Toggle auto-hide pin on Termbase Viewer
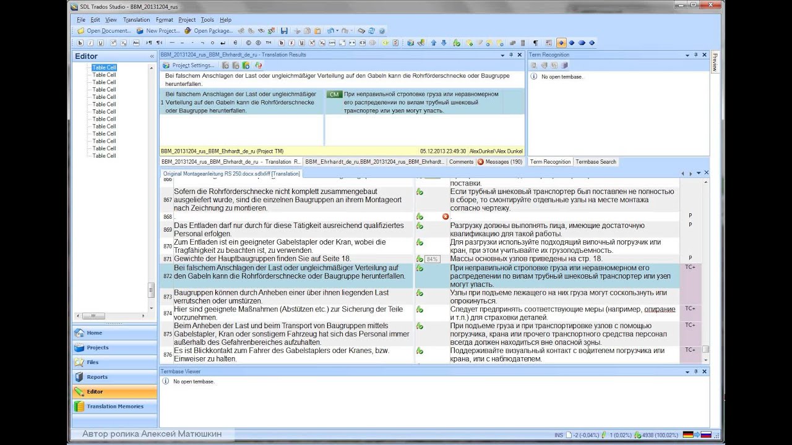Viewport: 792px width, 445px height. click(x=695, y=371)
